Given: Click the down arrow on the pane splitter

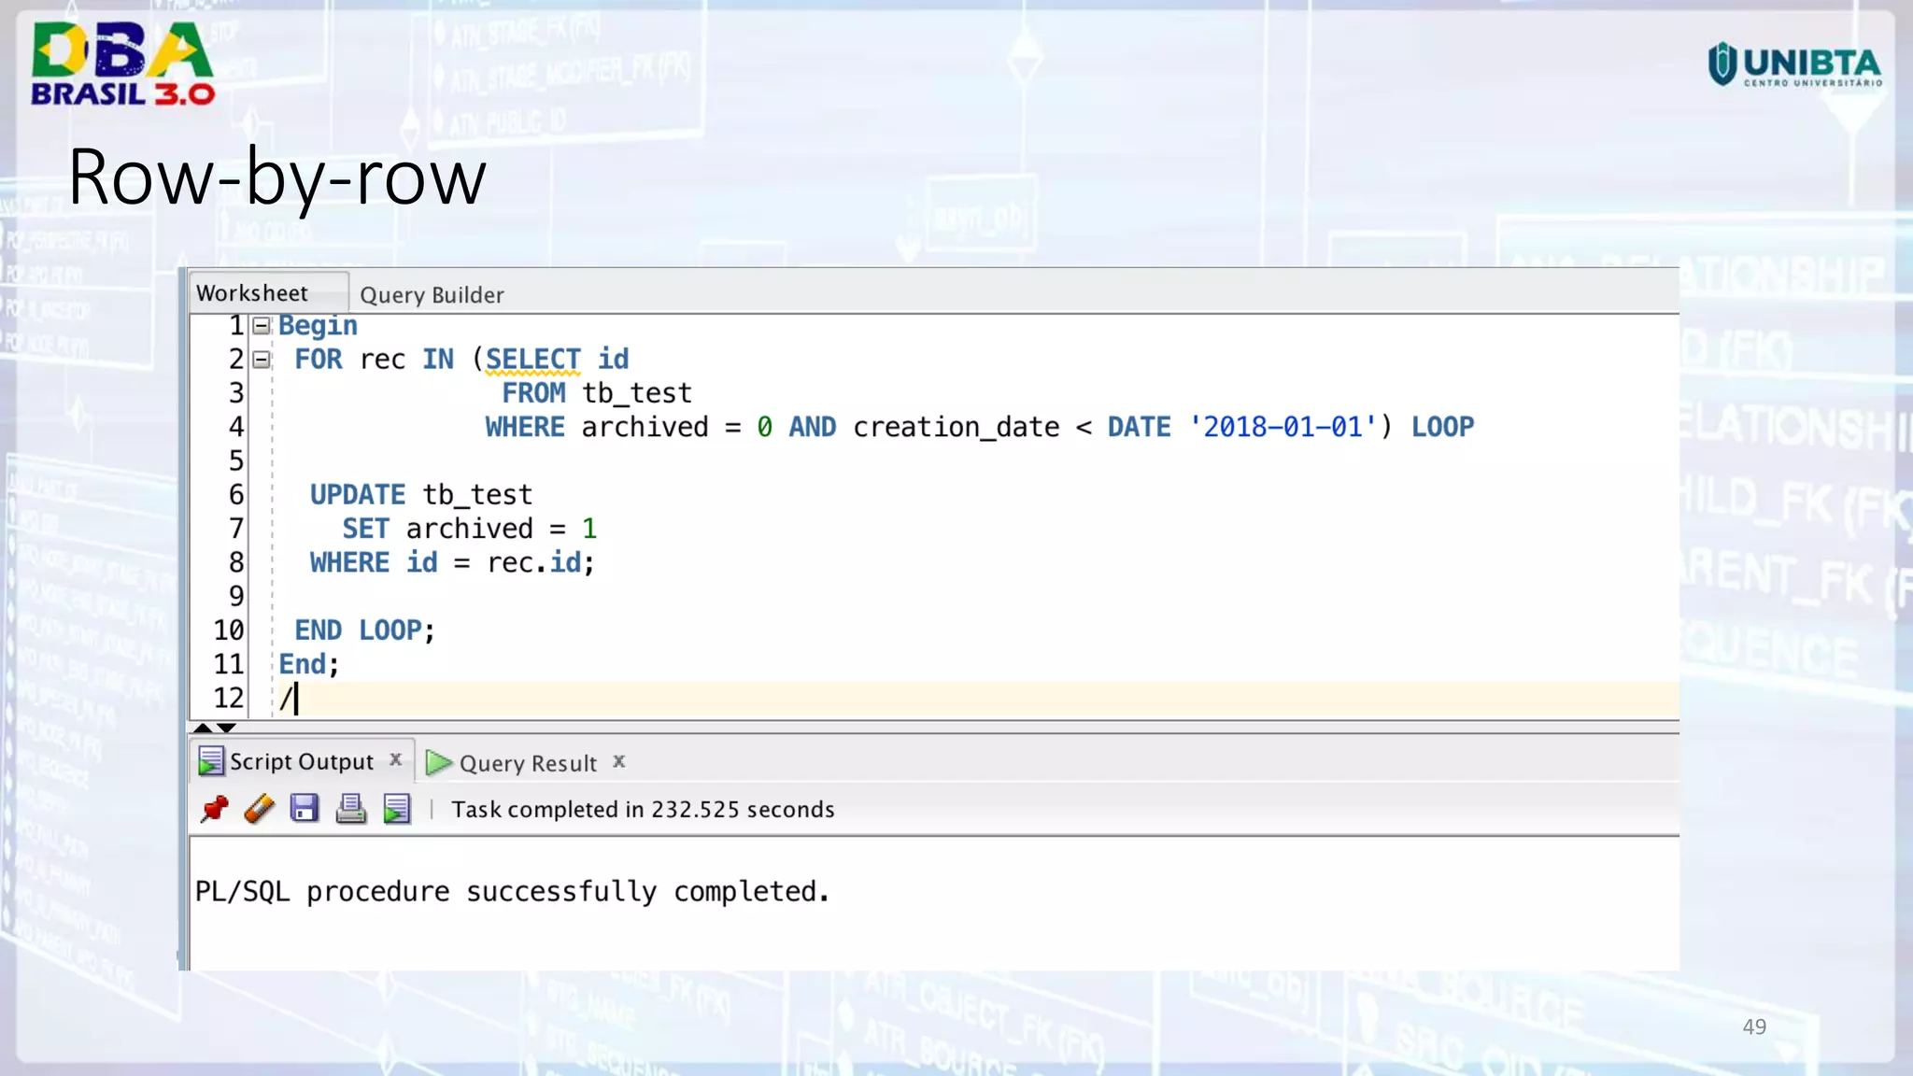Looking at the screenshot, I should (x=227, y=728).
